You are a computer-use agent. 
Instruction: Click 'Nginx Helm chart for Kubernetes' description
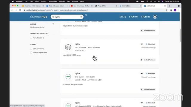(x=76, y=26)
